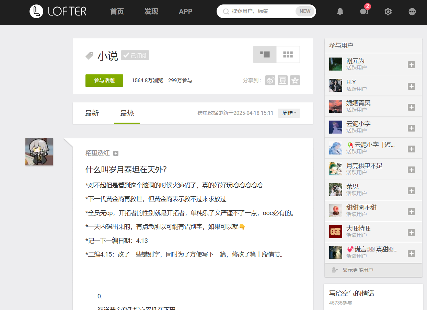The width and height of the screenshot is (427, 310).
Task: Open 月亮供电不足 avatar thumbnail
Action: 336,169
